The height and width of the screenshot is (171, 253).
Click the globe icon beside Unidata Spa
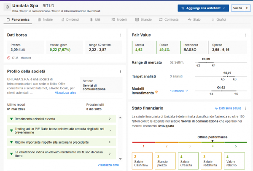(8, 7)
